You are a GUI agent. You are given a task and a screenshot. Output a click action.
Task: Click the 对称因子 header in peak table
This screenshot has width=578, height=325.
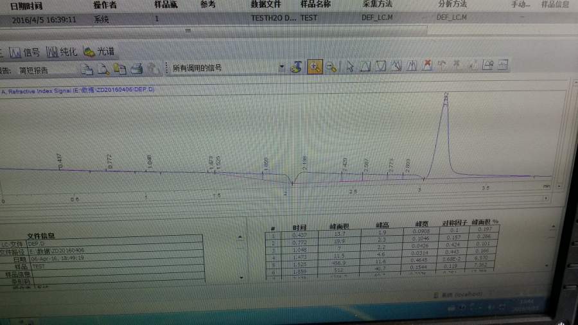(455, 223)
